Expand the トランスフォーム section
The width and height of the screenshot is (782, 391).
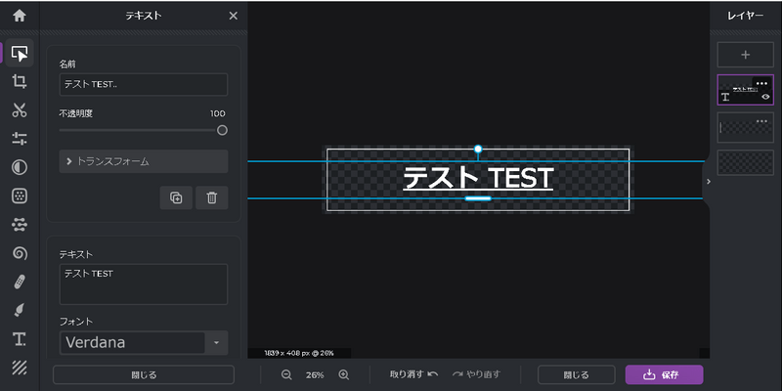click(x=143, y=161)
